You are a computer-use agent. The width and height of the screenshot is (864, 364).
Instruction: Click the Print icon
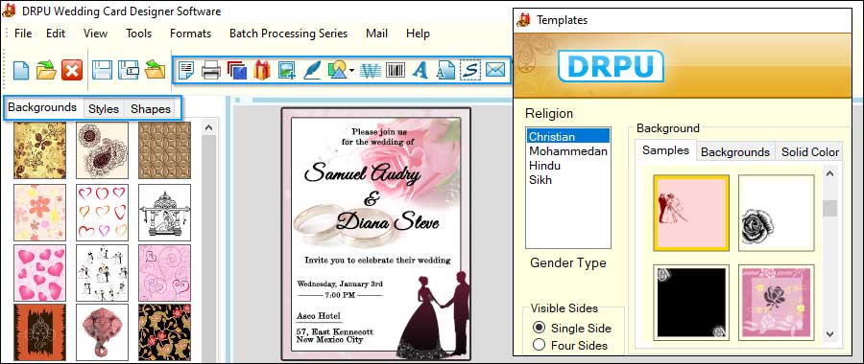pyautogui.click(x=211, y=70)
